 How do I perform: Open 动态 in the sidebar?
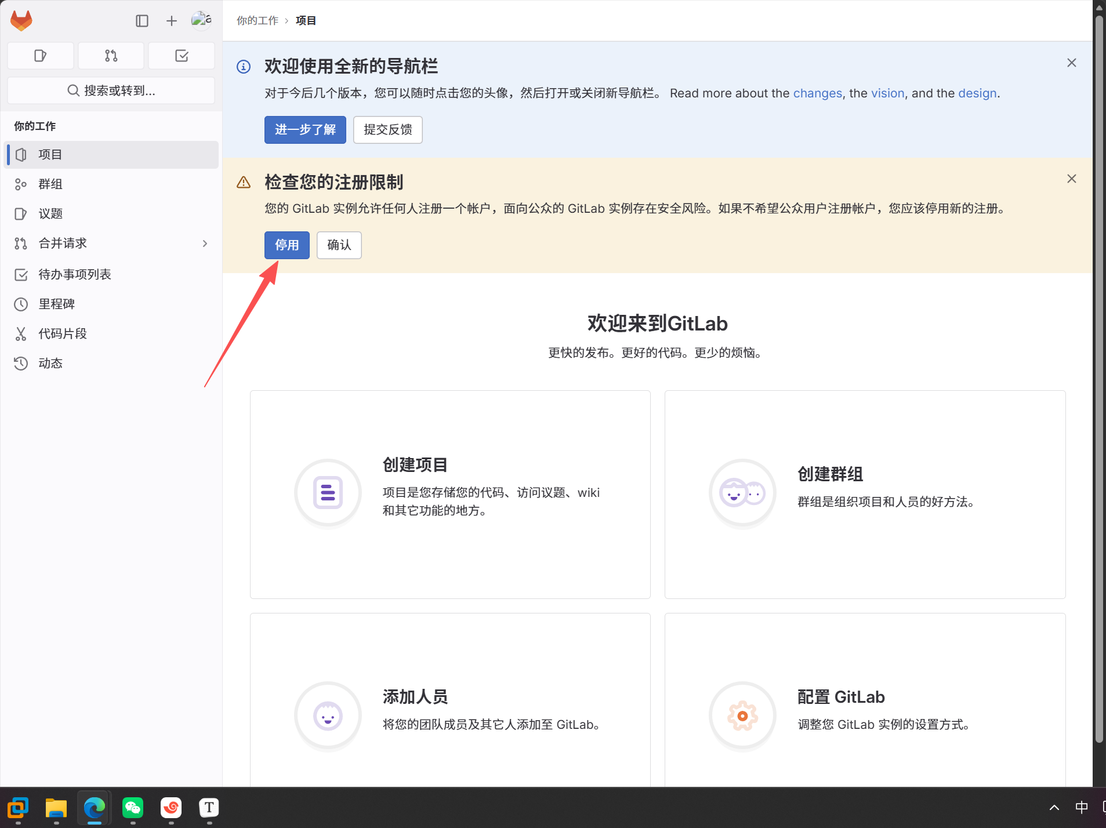tap(111, 364)
